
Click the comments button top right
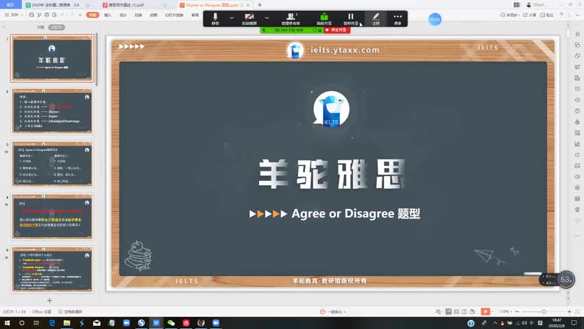click(x=547, y=15)
